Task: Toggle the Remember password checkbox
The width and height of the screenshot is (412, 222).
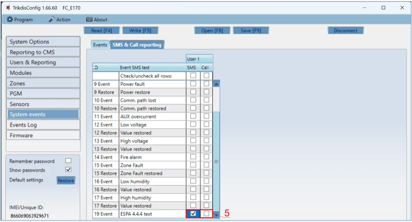Action: 68,161
